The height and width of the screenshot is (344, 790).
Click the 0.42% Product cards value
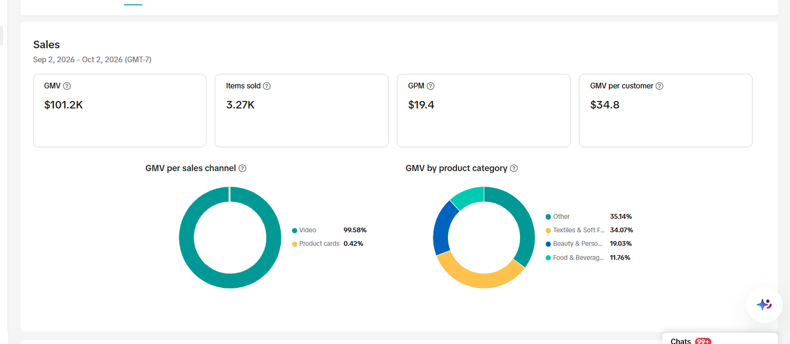354,243
